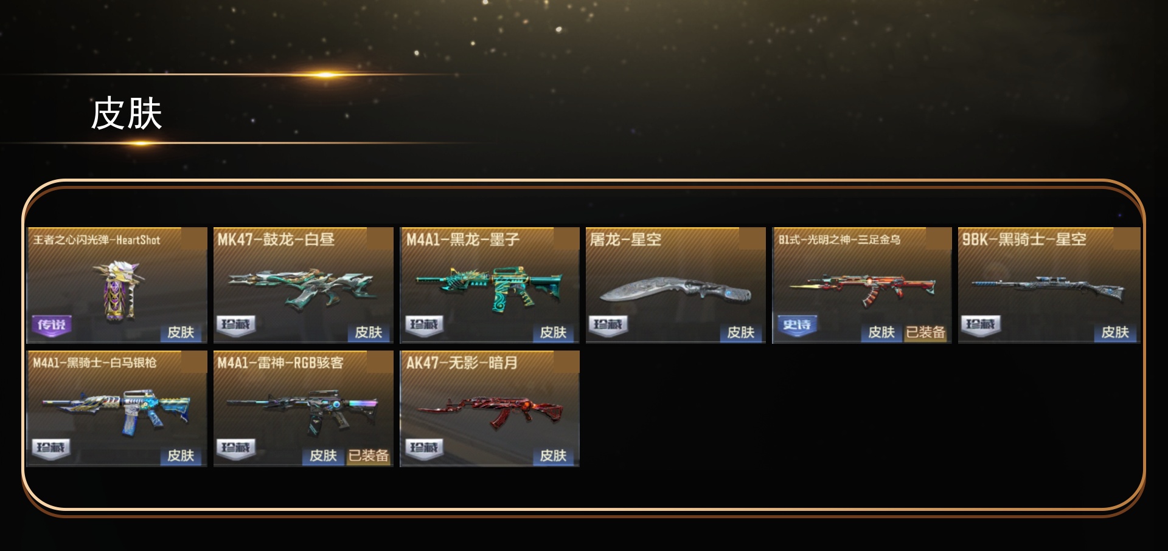
Task: Click the purple 传说 rarity badge
Action: coord(52,326)
